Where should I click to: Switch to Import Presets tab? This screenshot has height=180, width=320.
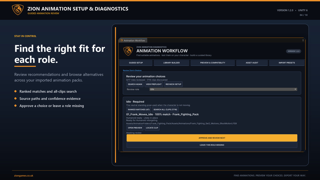click(x=287, y=63)
